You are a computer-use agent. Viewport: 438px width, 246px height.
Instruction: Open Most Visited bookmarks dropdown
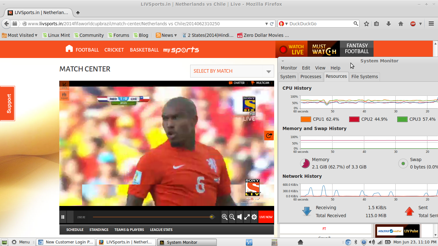coord(20,35)
